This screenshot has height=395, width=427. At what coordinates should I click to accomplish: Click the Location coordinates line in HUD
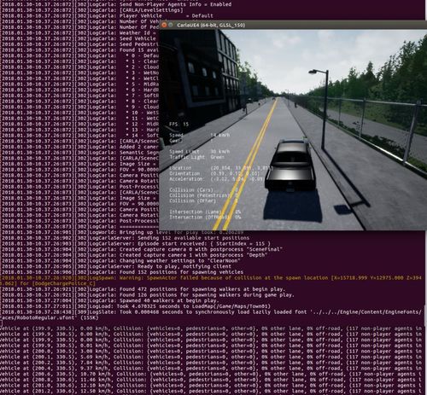pyautogui.click(x=221, y=168)
